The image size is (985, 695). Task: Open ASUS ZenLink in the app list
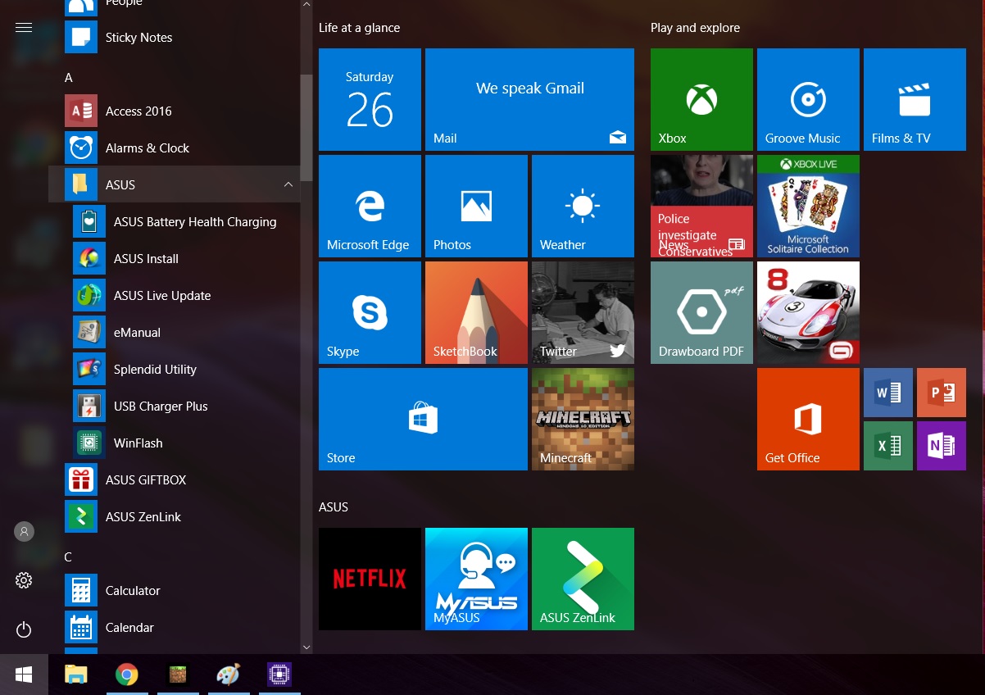click(175, 516)
